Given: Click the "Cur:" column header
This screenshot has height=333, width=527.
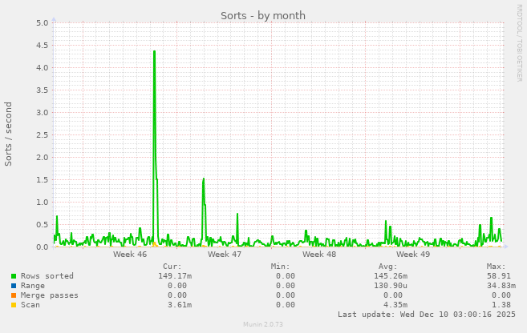Looking at the screenshot, I should (x=172, y=267).
